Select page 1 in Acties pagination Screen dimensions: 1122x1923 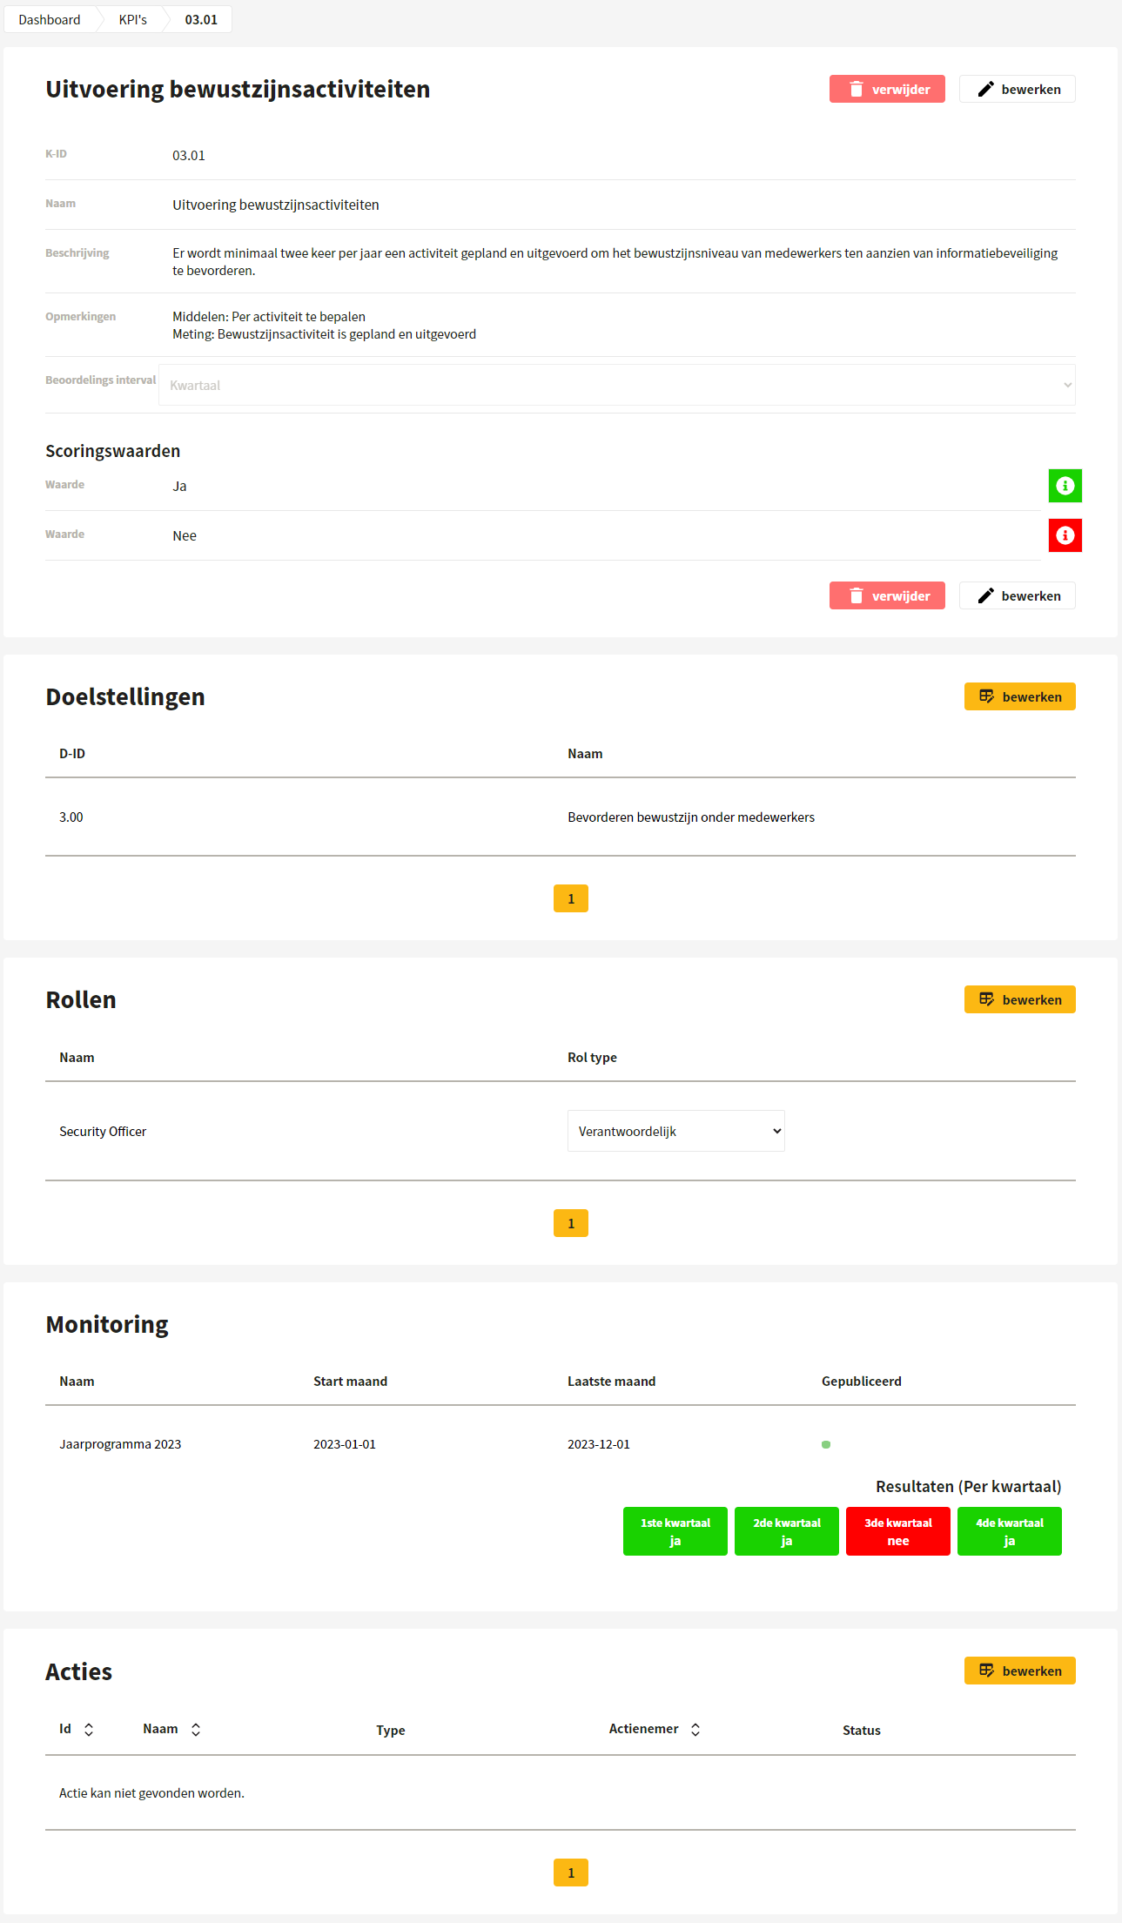pos(571,1873)
